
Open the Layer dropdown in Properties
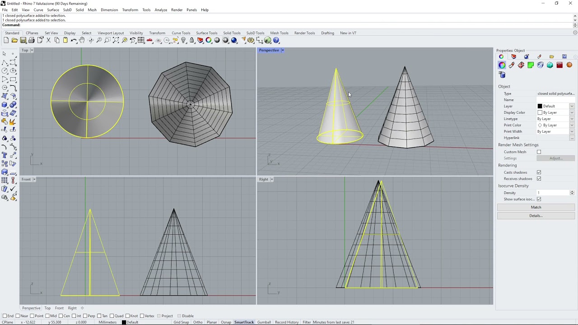572,106
